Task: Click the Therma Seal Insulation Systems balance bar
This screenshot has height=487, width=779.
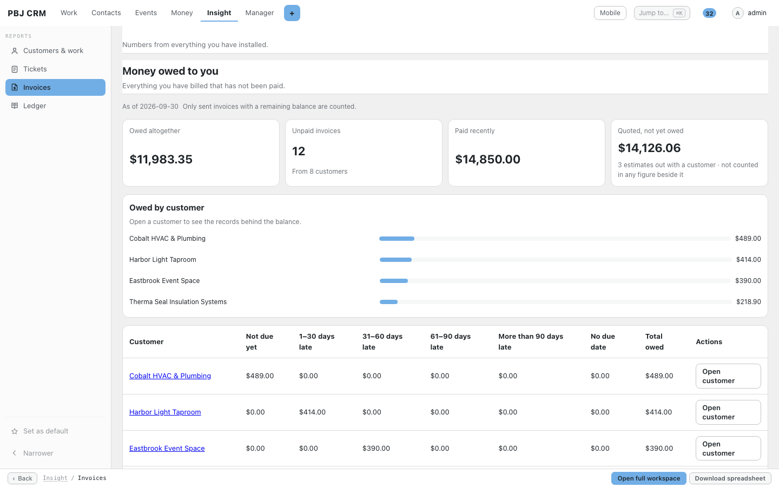Action: point(556,302)
